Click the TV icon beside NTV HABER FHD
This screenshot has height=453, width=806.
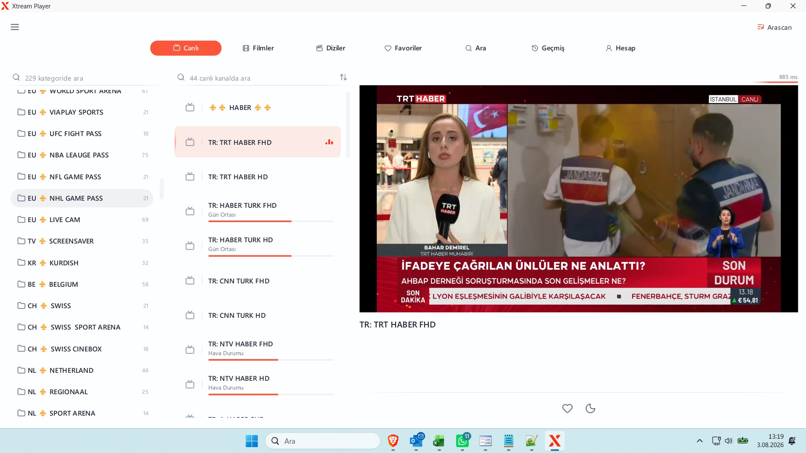(x=190, y=349)
